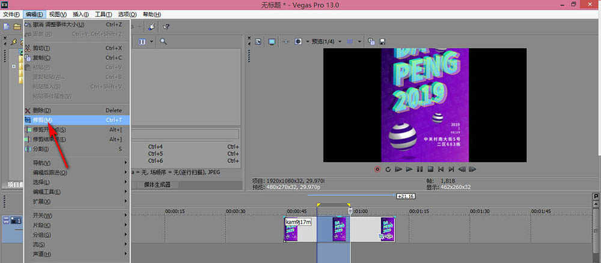Image resolution: width=601 pixels, height=263 pixels.
Task: Open the overlays grid dropdown arrow
Action: (x=359, y=41)
